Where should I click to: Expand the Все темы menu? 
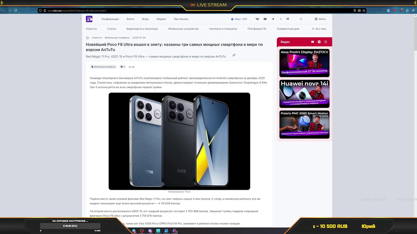(319, 29)
